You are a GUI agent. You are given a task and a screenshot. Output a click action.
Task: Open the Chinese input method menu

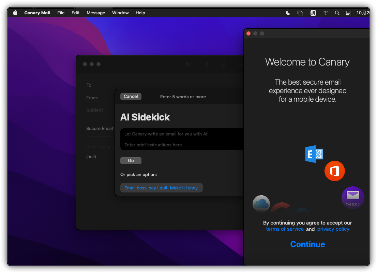click(313, 13)
